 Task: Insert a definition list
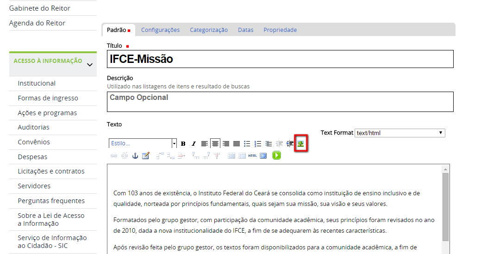pyautogui.click(x=268, y=143)
